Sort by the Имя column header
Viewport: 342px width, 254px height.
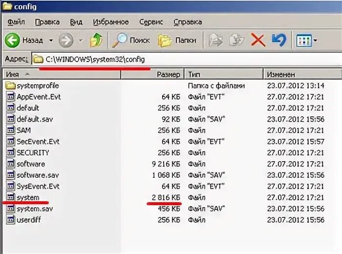click(x=62, y=75)
